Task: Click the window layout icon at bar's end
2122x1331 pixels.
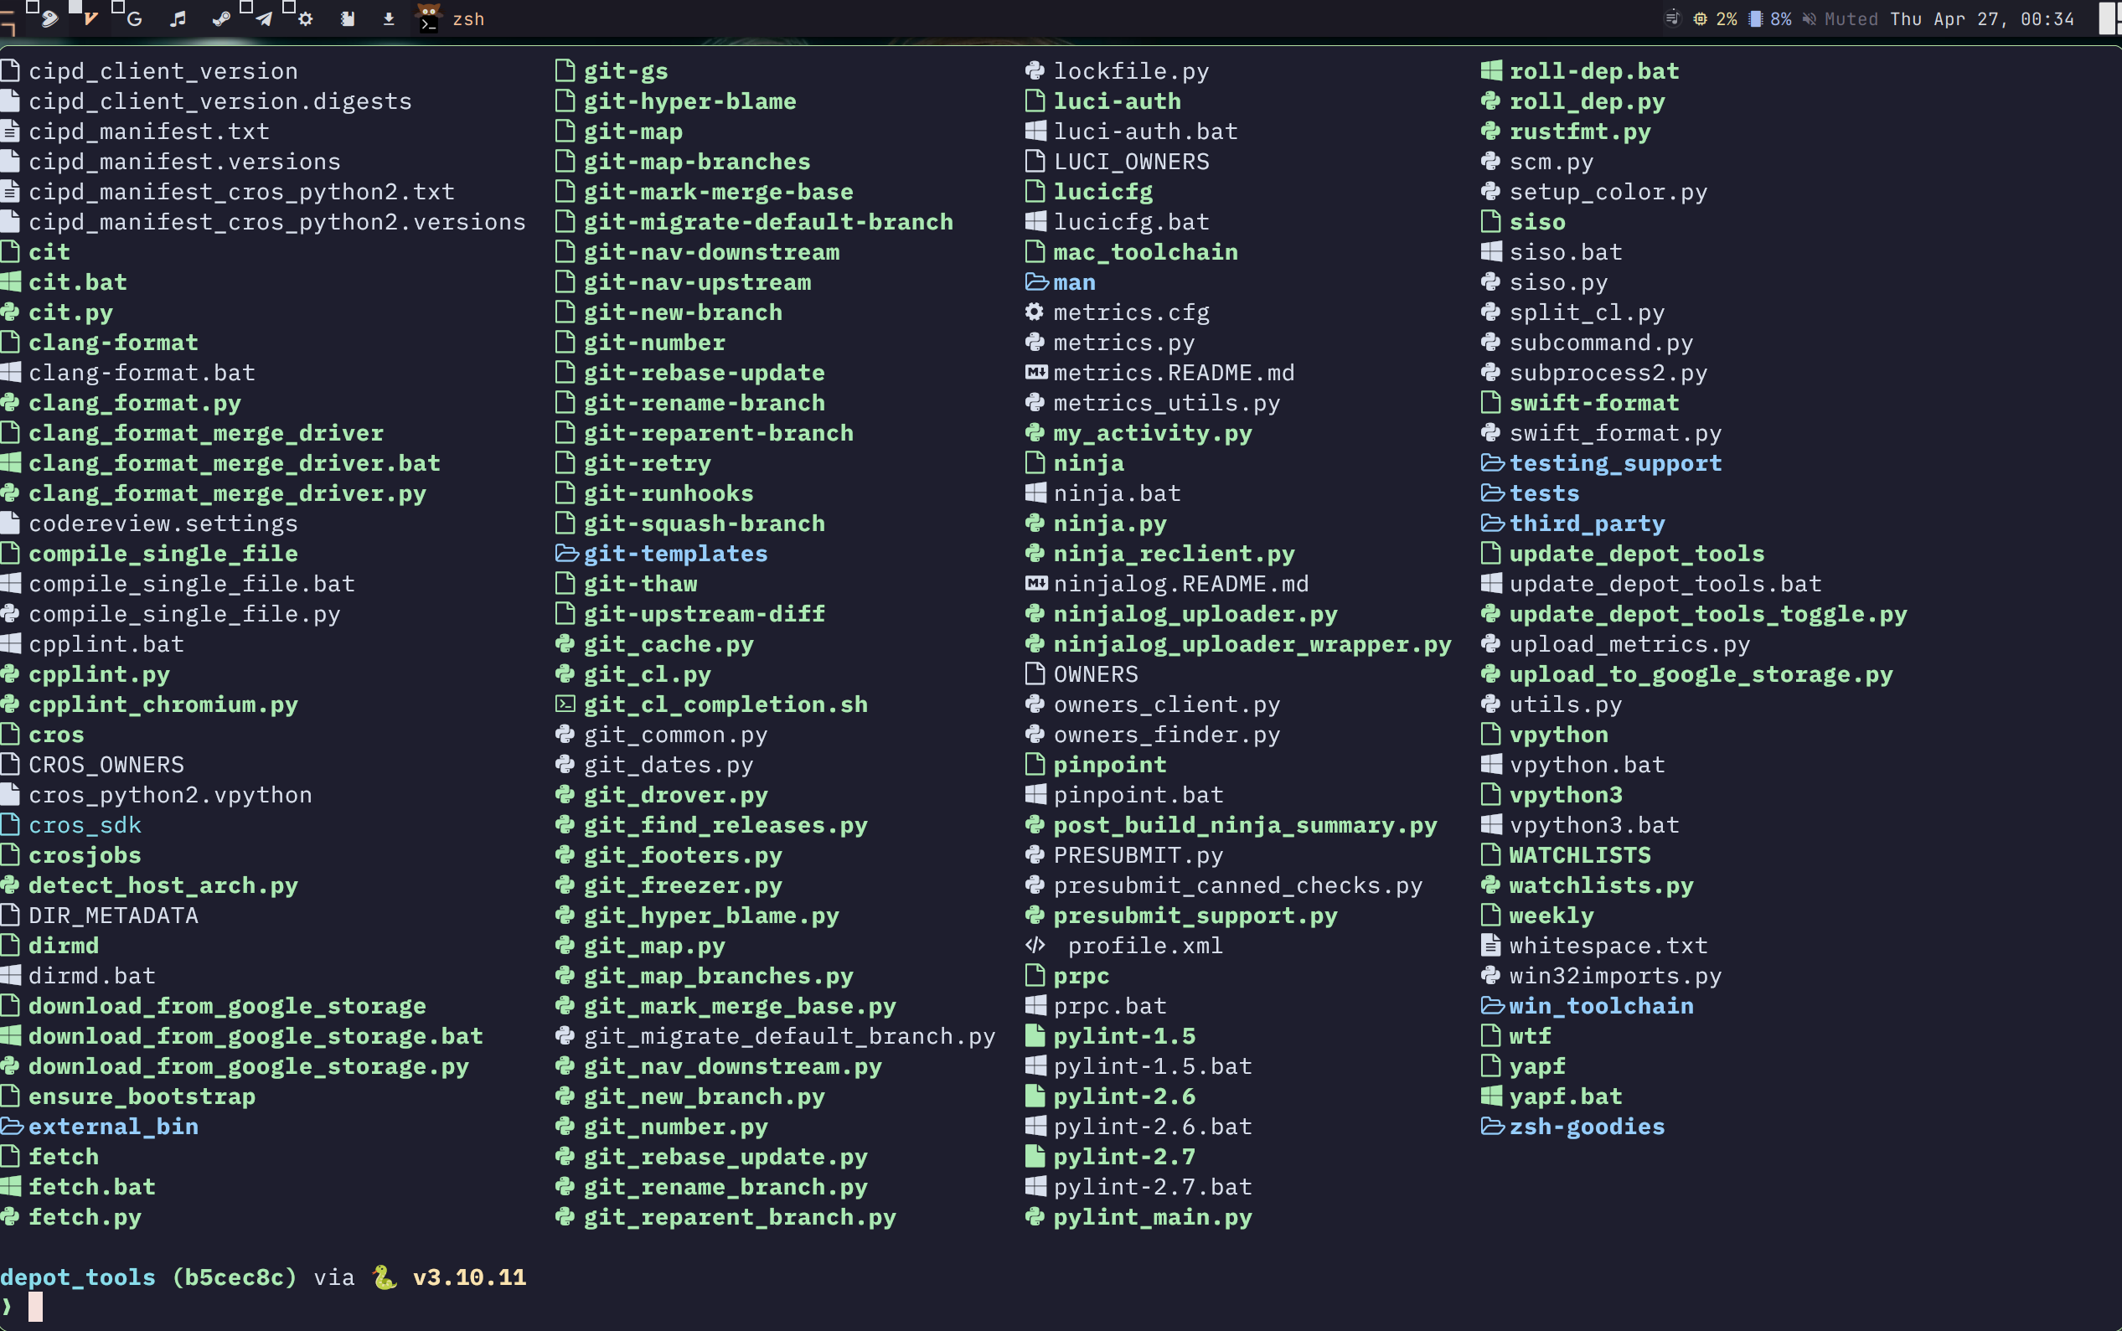Action: (2109, 18)
